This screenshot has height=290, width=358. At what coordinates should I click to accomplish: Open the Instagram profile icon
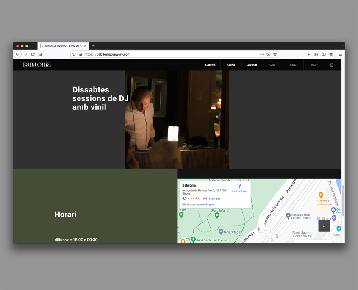(x=331, y=65)
